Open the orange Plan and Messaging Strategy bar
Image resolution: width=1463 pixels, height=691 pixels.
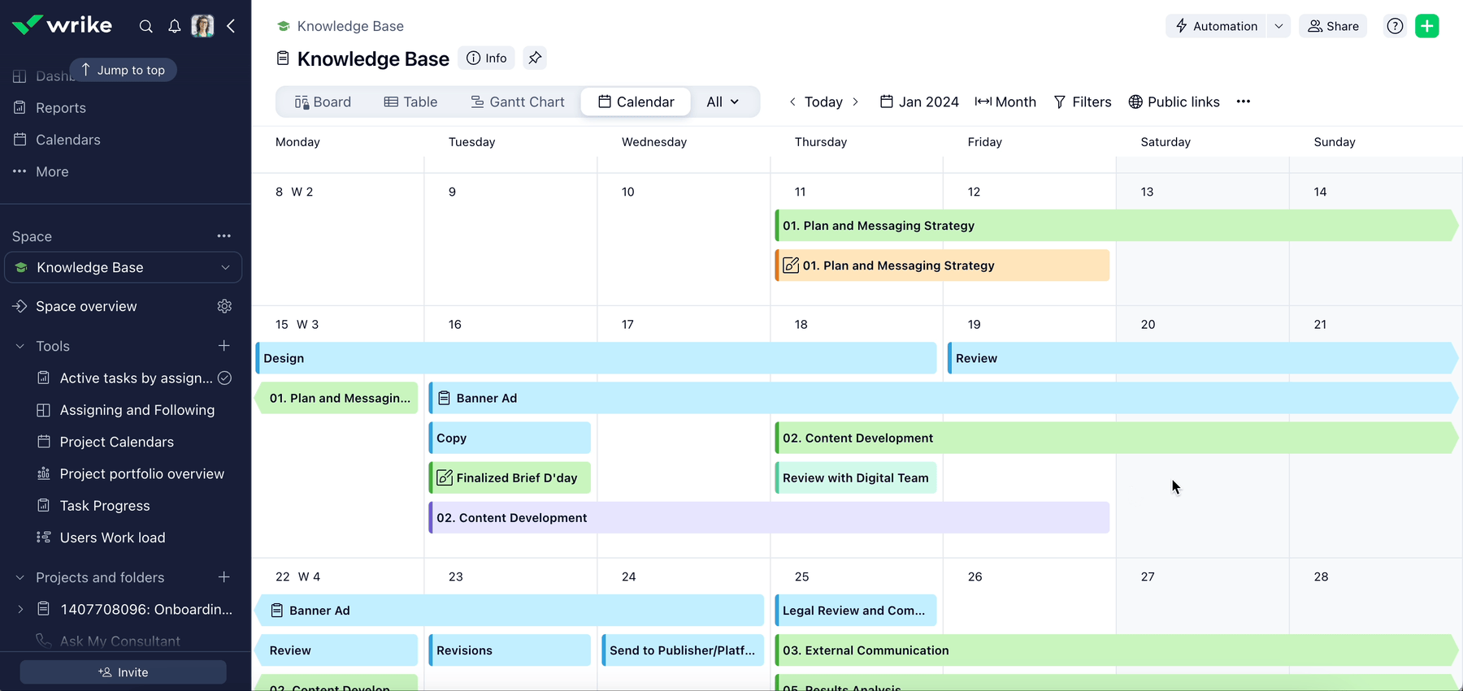tap(942, 266)
